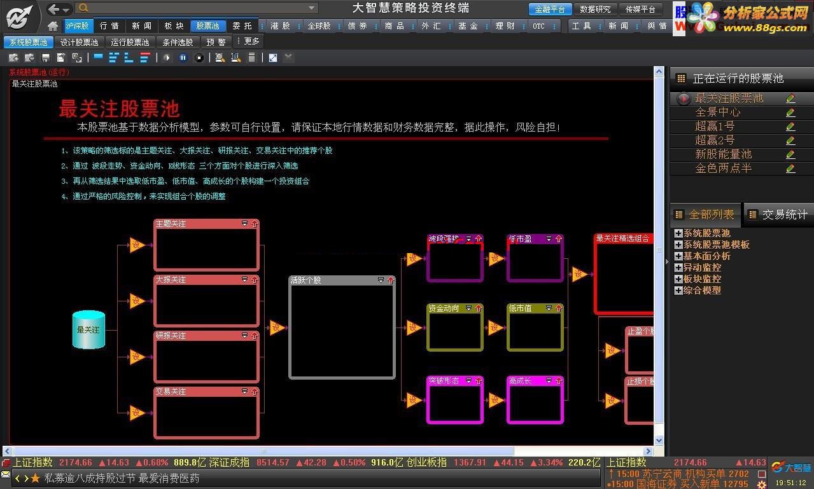814x489 pixels.
Task: Click the play icon beside 最关注股票池 in running list
Action: click(x=684, y=99)
